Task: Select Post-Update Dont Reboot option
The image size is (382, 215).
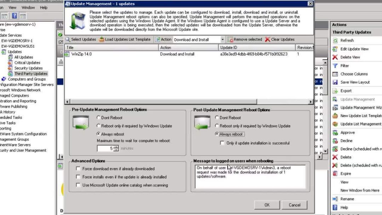Action: [217, 118]
